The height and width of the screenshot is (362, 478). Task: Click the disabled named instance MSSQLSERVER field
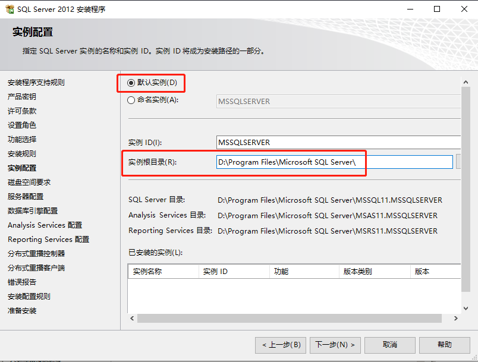(338, 101)
